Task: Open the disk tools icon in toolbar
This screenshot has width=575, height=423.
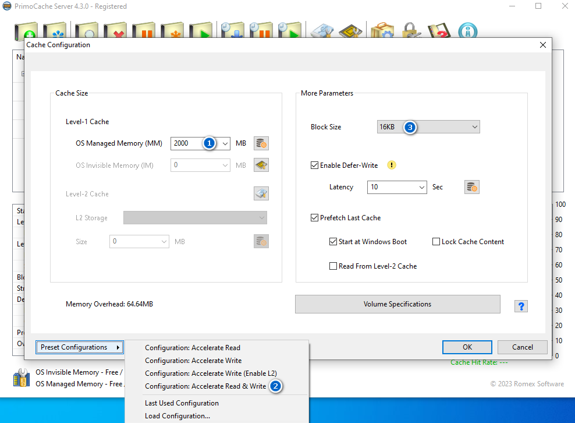Action: [322, 30]
